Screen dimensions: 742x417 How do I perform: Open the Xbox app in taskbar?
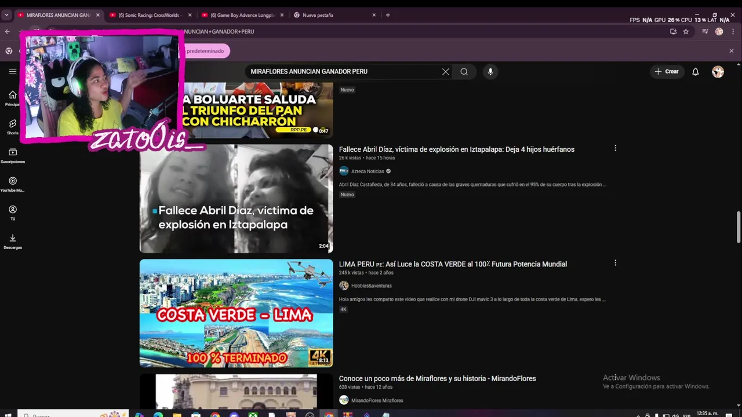[253, 414]
